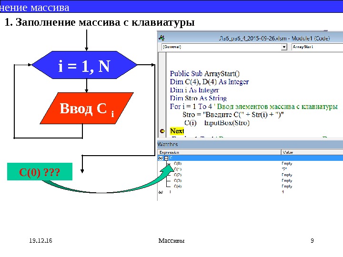Click the blue "i = 1, N" loop hexagon
343x257 pixels.
[84, 65]
